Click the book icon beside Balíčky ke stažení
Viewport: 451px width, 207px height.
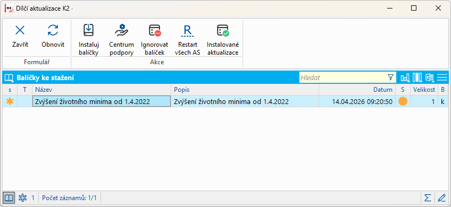tap(9, 77)
